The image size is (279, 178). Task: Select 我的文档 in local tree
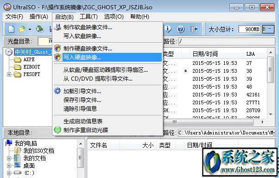(34, 158)
